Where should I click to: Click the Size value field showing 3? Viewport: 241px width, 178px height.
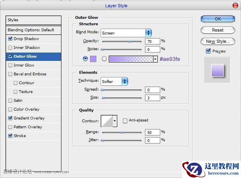[153, 98]
